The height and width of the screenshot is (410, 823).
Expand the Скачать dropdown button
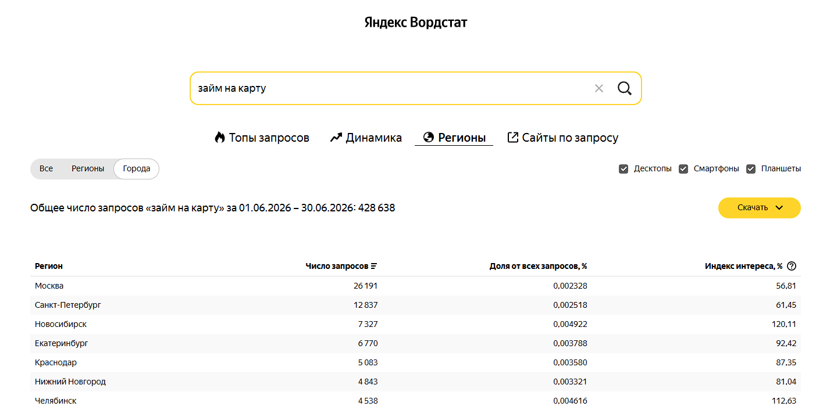tap(760, 208)
